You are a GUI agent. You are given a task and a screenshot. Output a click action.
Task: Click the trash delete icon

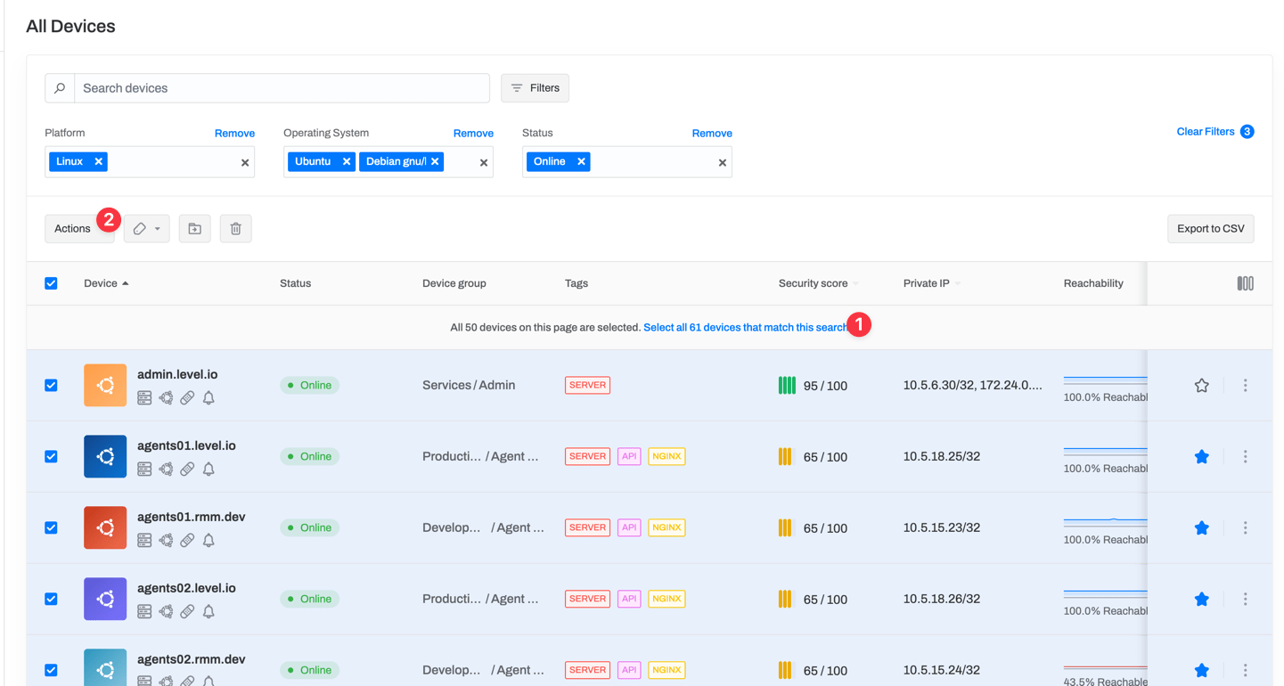pyautogui.click(x=235, y=229)
